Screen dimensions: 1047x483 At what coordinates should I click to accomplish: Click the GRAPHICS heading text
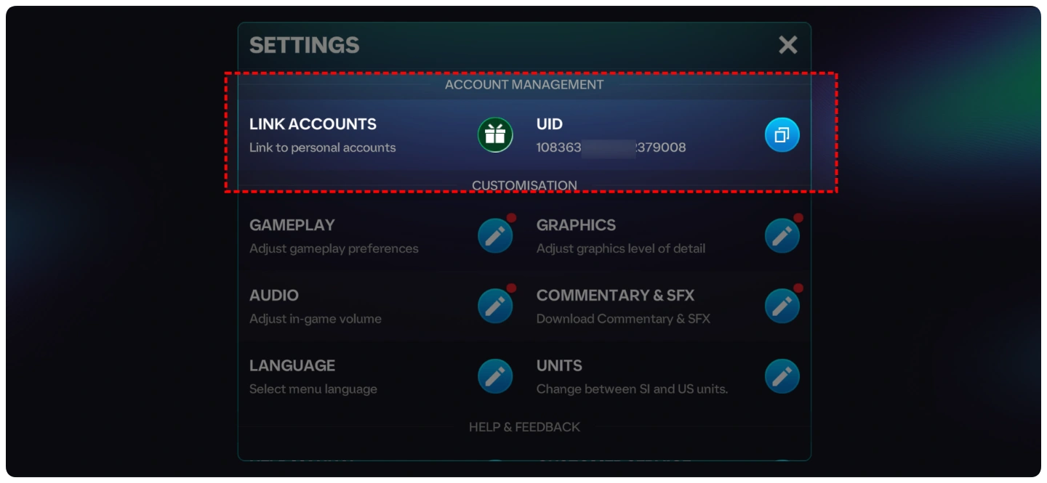click(x=576, y=225)
